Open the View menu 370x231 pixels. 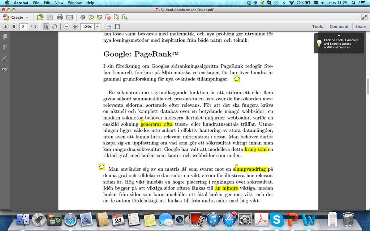click(59, 3)
